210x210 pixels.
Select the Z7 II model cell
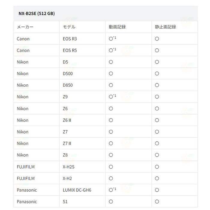67,143
